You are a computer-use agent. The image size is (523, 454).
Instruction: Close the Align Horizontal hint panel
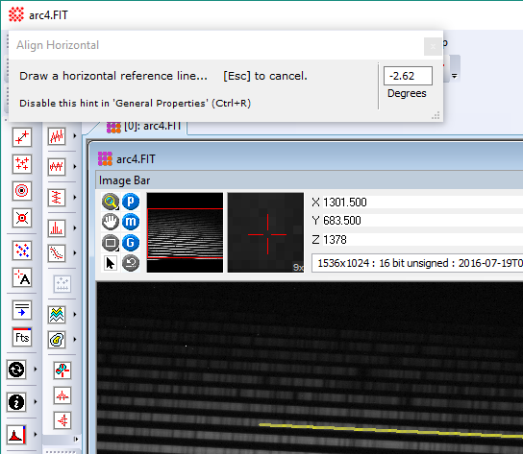tap(433, 47)
